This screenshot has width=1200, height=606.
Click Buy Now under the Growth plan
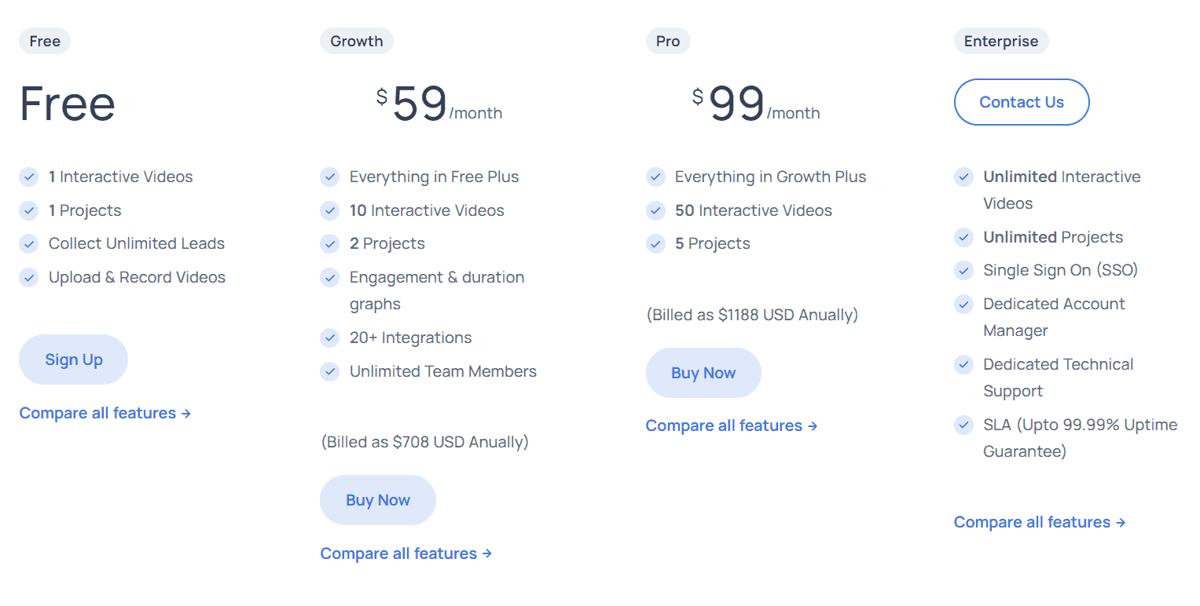(377, 500)
